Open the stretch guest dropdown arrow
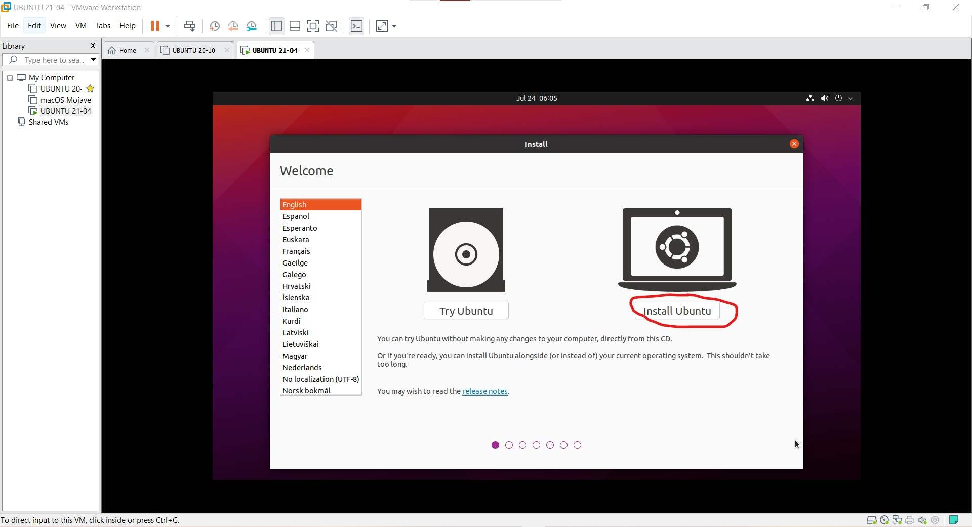Image resolution: width=972 pixels, height=527 pixels. pyautogui.click(x=394, y=26)
